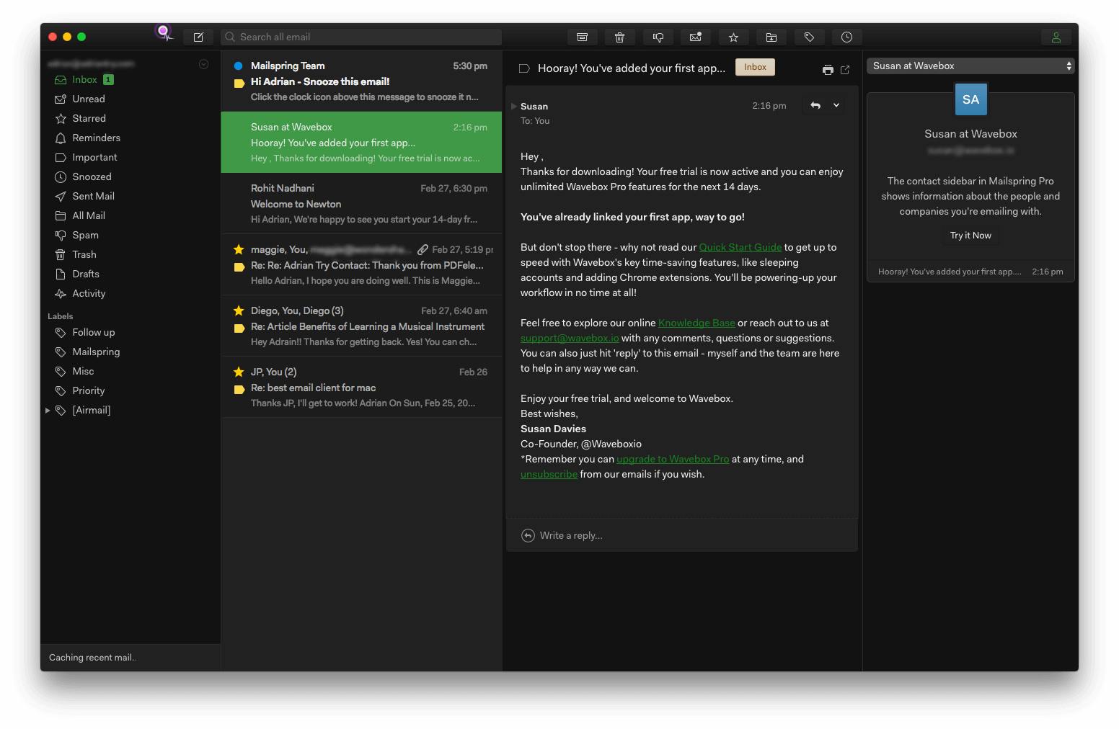Open the Reminders view
Viewport: 1119px width, 729px height.
tap(96, 138)
